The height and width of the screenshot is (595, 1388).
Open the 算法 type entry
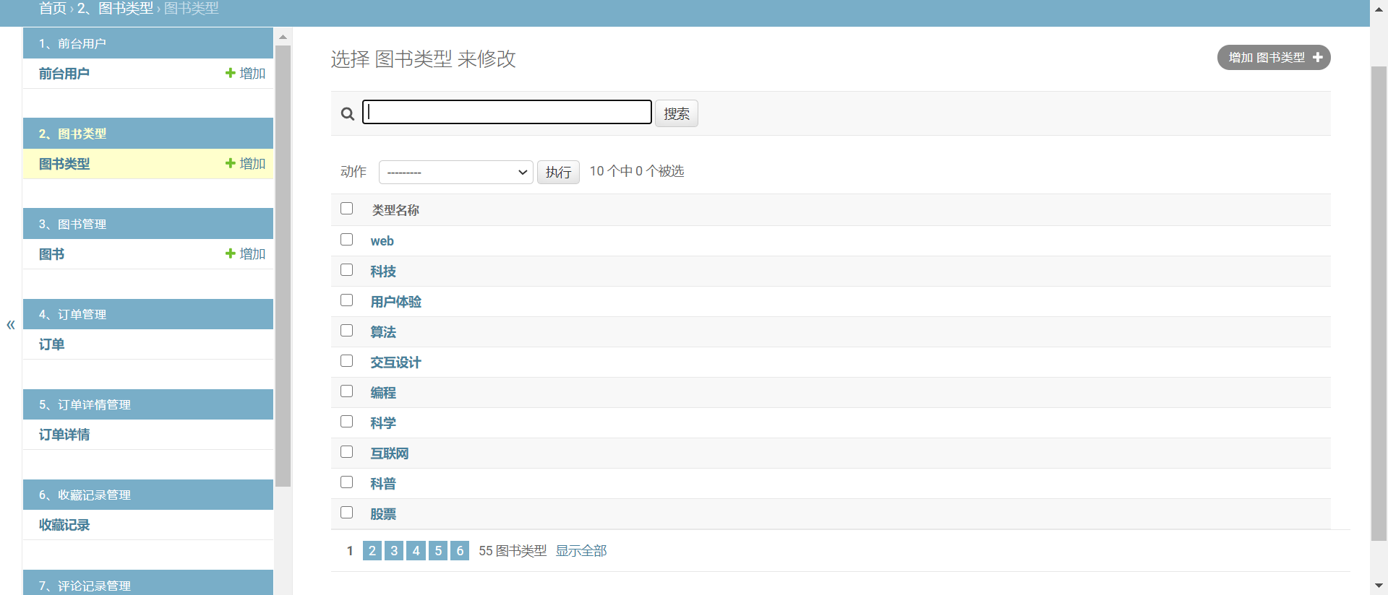(383, 332)
